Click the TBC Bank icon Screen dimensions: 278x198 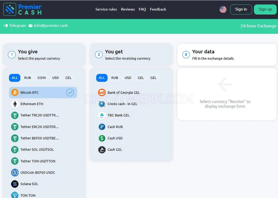(x=102, y=115)
